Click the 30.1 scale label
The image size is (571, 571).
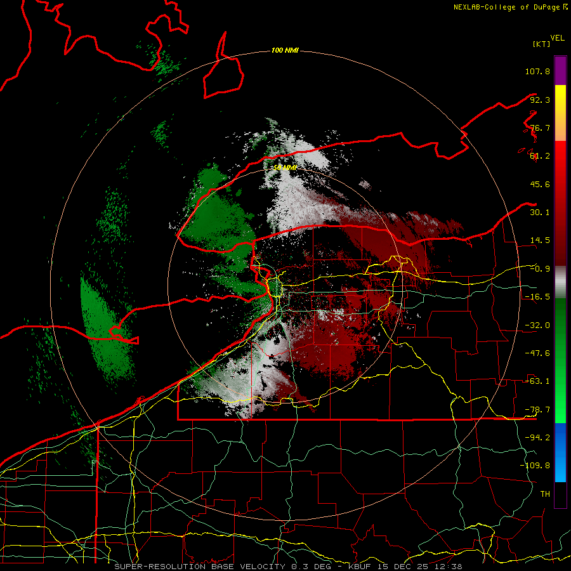coord(540,213)
